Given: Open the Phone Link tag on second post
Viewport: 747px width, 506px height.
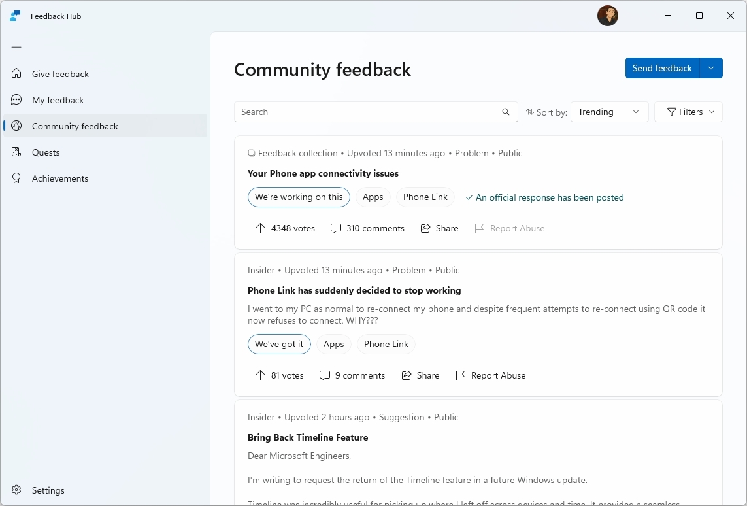Looking at the screenshot, I should tap(386, 344).
